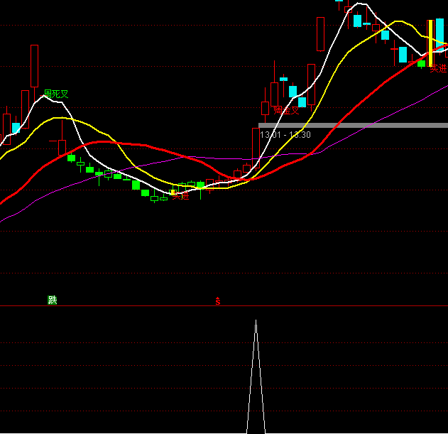Screen dimensions: 448x434
Task: Select the 买进 buy signal at chart bottom
Action: [180, 195]
